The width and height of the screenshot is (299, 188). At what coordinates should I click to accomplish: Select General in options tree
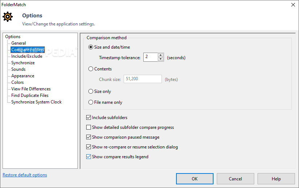18,43
